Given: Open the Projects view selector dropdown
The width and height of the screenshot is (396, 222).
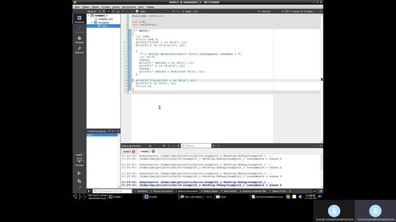Looking at the screenshot, I should coord(93,11).
